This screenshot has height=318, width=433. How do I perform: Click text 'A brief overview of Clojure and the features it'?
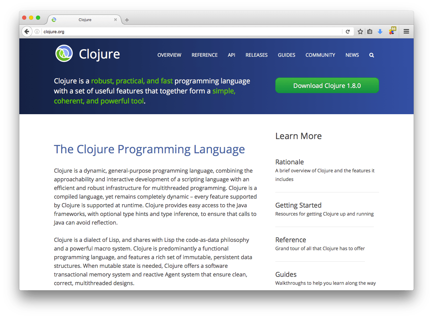(x=325, y=171)
